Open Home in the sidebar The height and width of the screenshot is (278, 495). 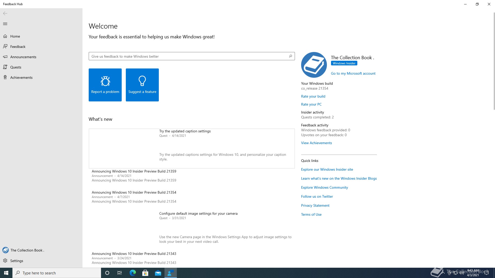click(41, 36)
